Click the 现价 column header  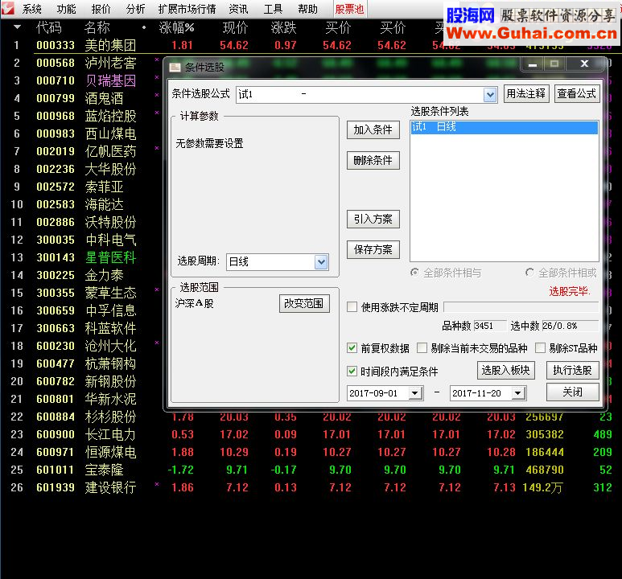[x=235, y=28]
